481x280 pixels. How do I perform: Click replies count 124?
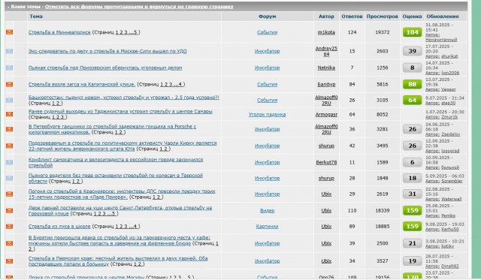tap(352, 32)
